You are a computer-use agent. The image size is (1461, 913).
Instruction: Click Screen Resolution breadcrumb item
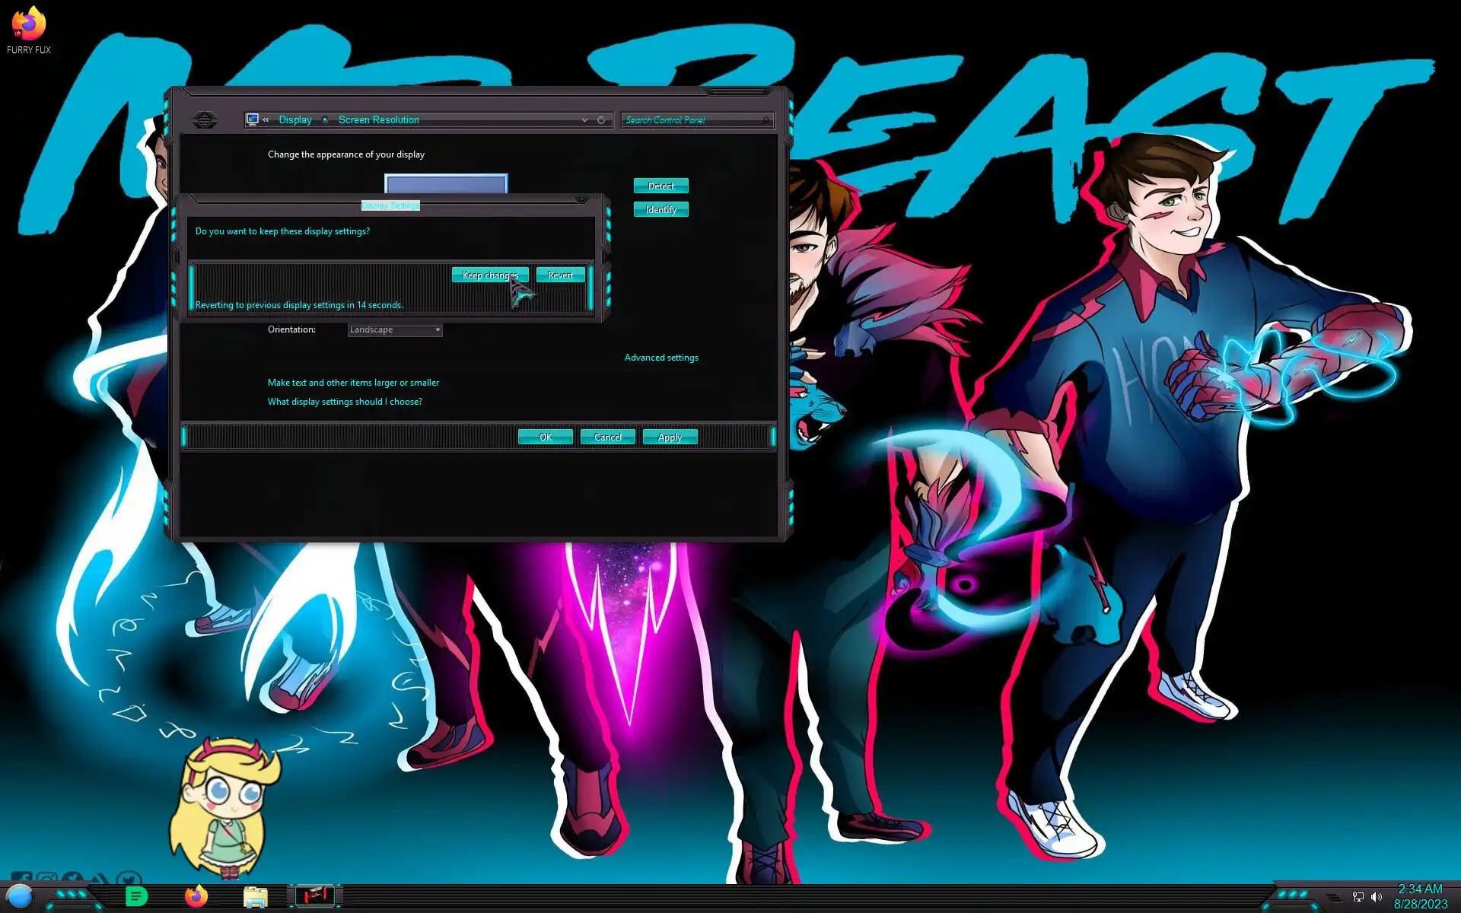[378, 120]
